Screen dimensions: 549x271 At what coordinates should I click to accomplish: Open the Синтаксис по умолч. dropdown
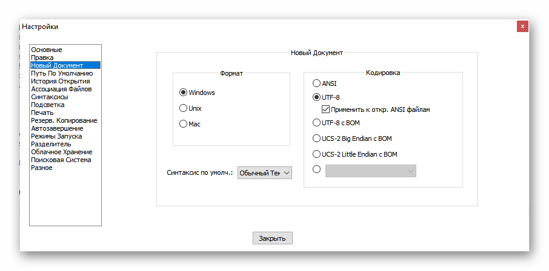[x=265, y=173]
